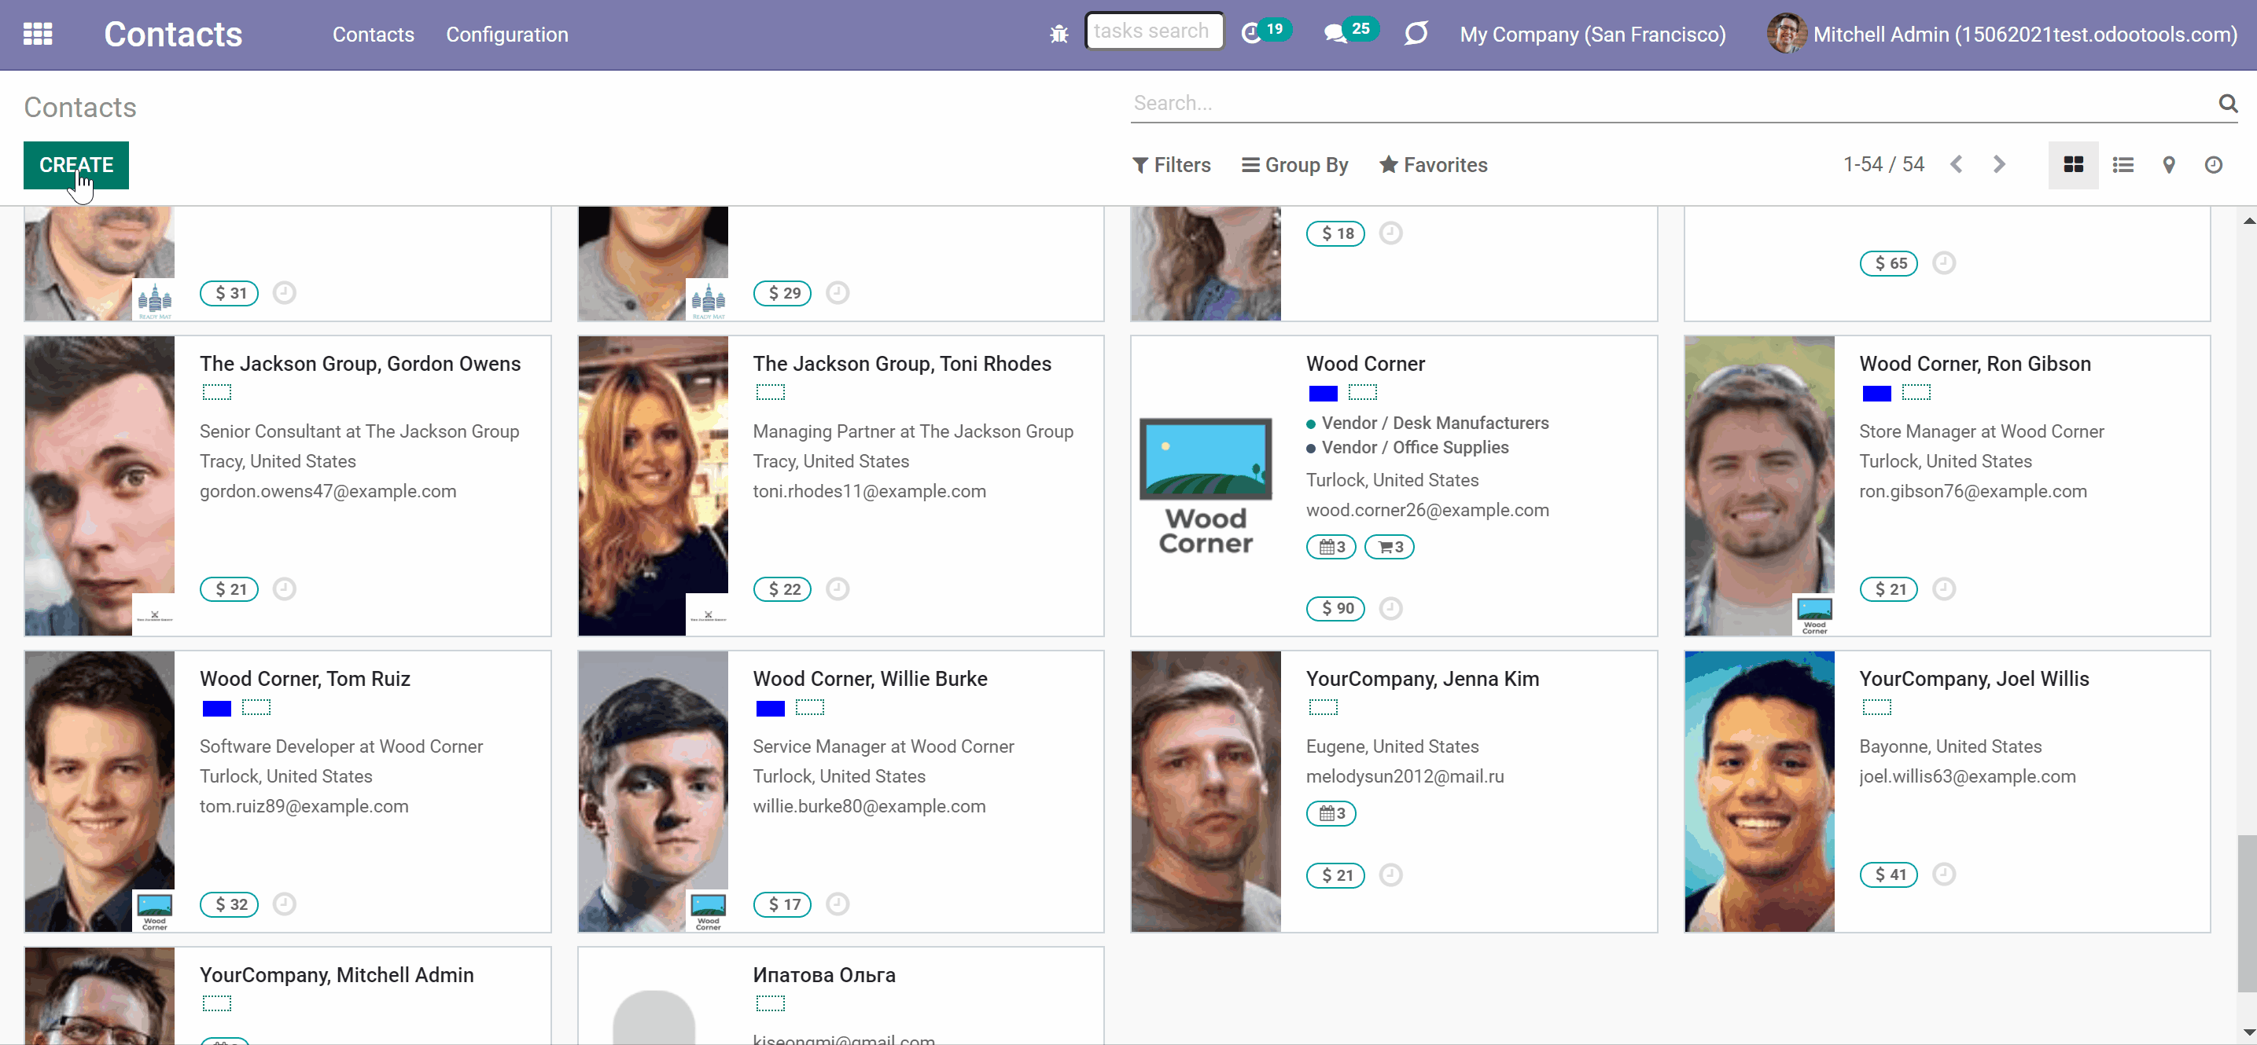Open Wood Corner purchases cart badge 3
This screenshot has height=1045, width=2257.
1390,547
